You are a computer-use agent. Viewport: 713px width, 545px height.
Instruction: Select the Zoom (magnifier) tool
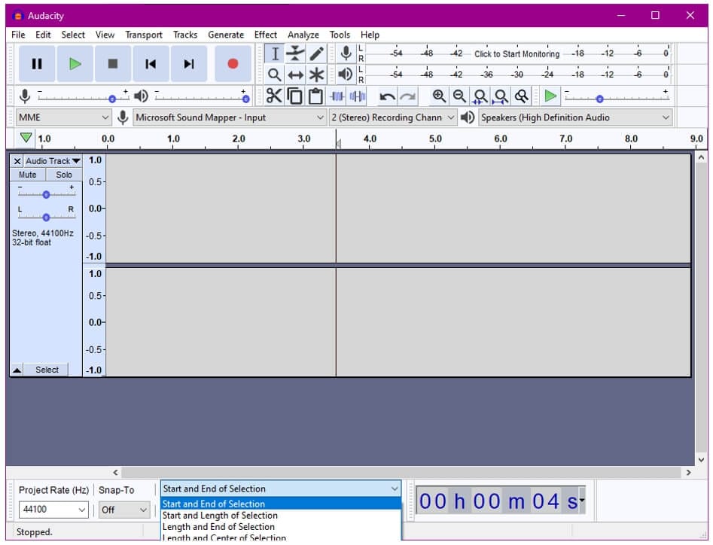click(x=275, y=75)
